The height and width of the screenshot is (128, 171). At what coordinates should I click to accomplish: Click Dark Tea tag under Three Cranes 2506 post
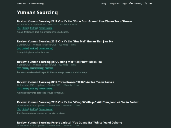(x=34, y=89)
